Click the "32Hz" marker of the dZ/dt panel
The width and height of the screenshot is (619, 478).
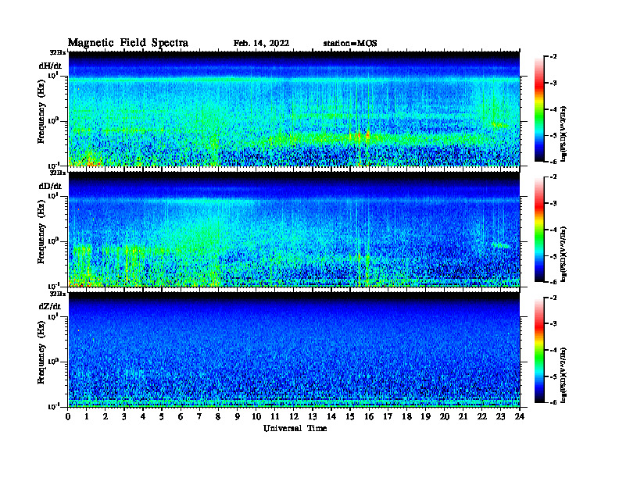58,294
